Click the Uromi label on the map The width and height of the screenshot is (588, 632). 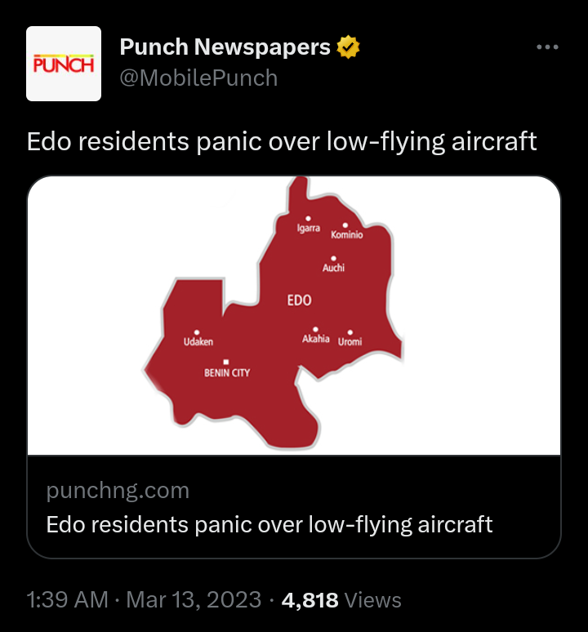tap(350, 341)
